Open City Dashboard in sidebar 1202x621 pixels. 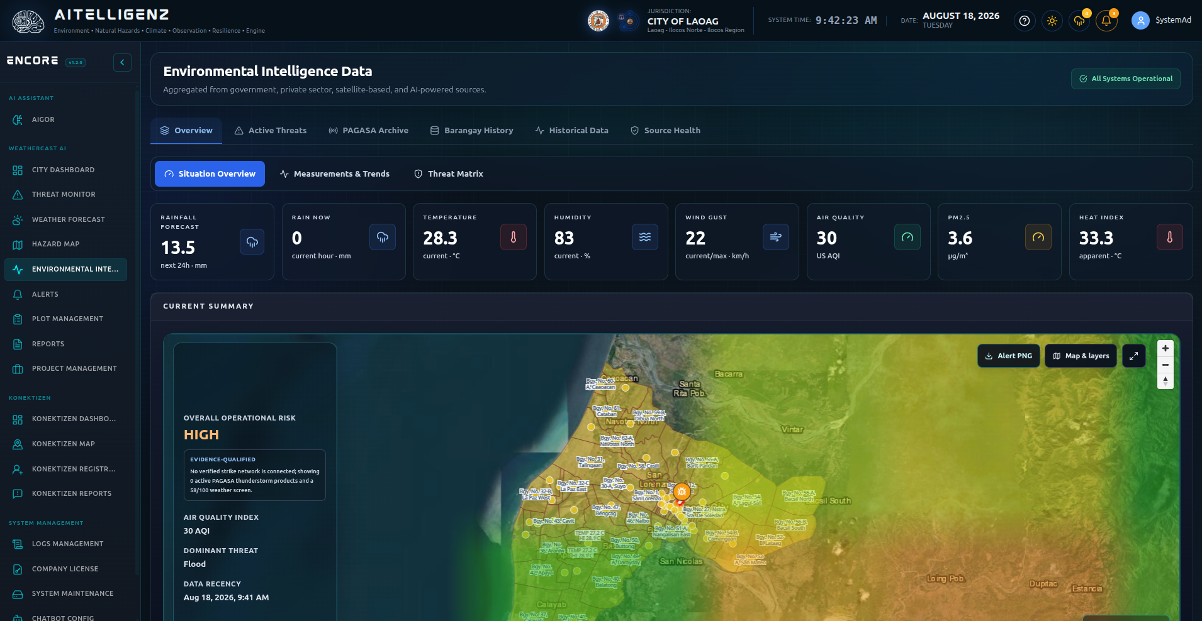pos(65,170)
